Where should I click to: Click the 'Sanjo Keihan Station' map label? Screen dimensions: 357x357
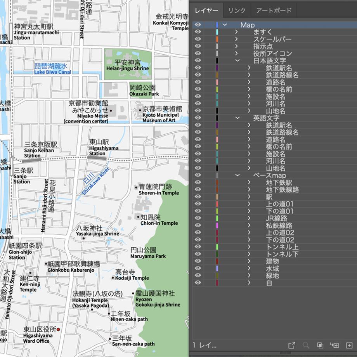(39, 153)
